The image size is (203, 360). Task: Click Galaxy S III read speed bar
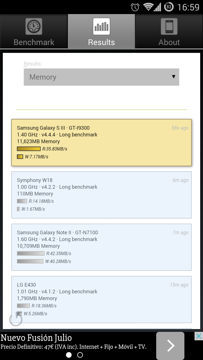point(29,149)
